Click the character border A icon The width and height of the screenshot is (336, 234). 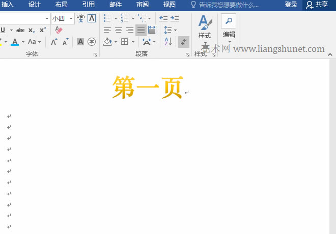(92, 18)
